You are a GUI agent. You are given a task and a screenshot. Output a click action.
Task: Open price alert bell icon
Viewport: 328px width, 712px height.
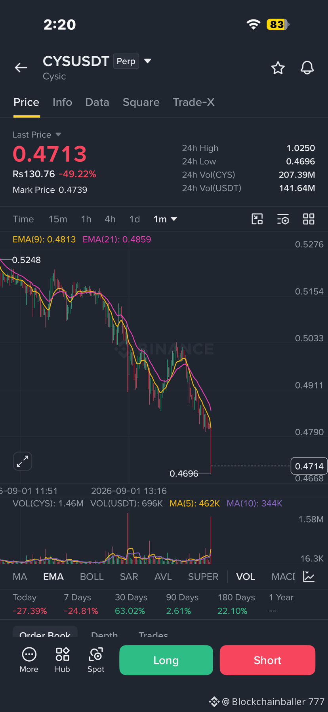pyautogui.click(x=307, y=68)
